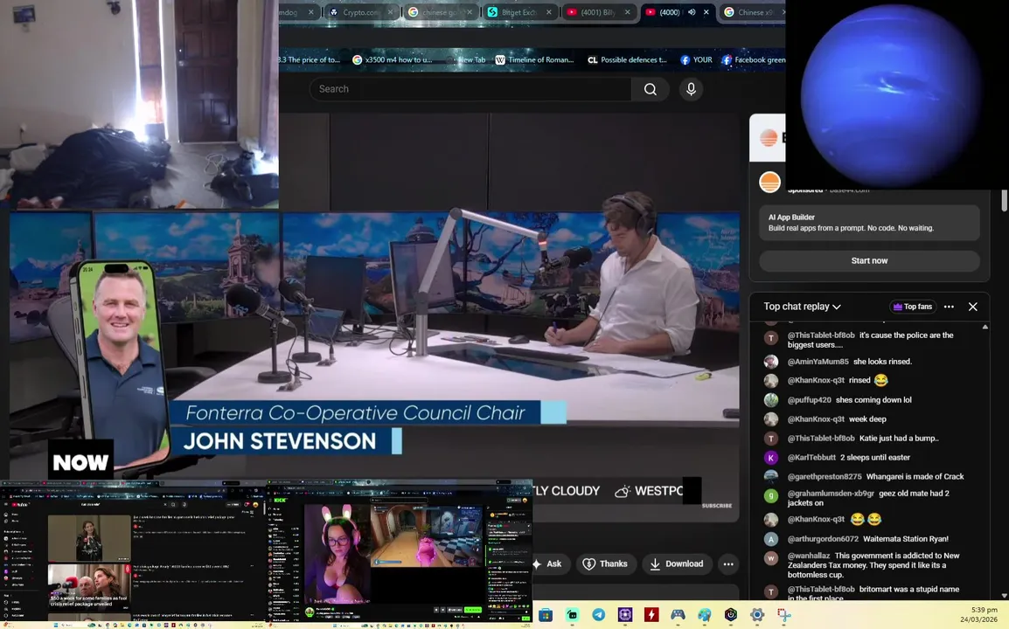Close the Crypto.com tab
This screenshot has height=629, width=1009.
pyautogui.click(x=390, y=12)
